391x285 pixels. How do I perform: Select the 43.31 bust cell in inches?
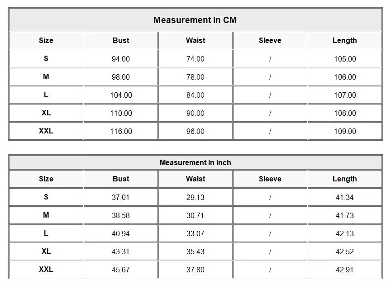121,252
